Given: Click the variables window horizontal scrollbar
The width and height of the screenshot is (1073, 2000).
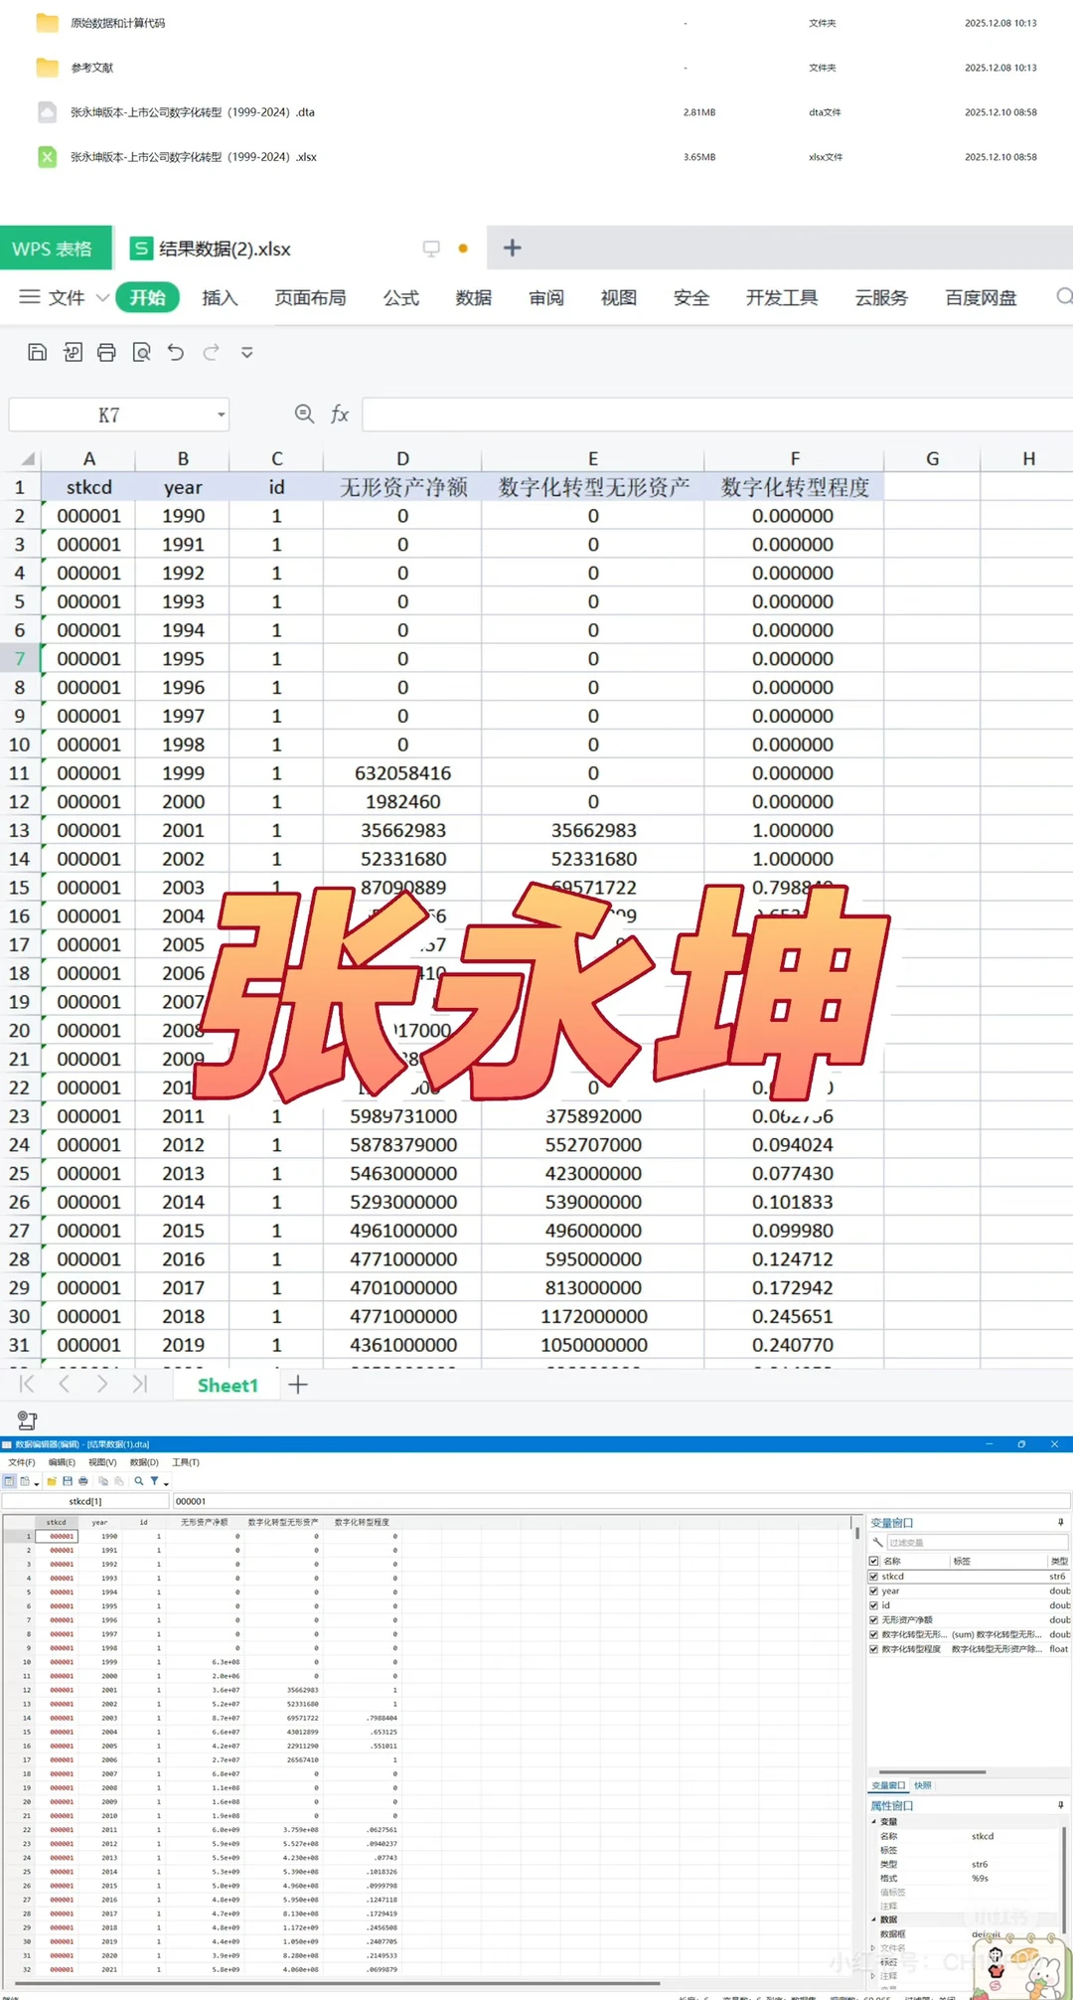Looking at the screenshot, I should [x=933, y=1771].
